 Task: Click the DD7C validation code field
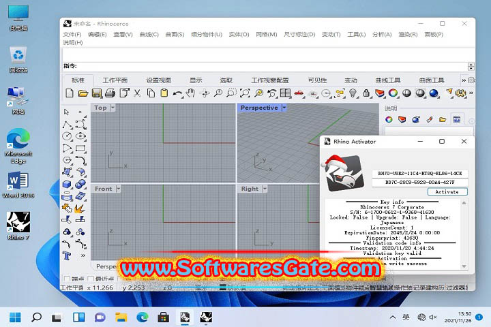[x=419, y=182]
